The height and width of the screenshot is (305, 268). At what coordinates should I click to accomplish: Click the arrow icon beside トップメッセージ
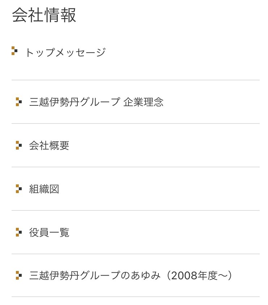click(14, 51)
